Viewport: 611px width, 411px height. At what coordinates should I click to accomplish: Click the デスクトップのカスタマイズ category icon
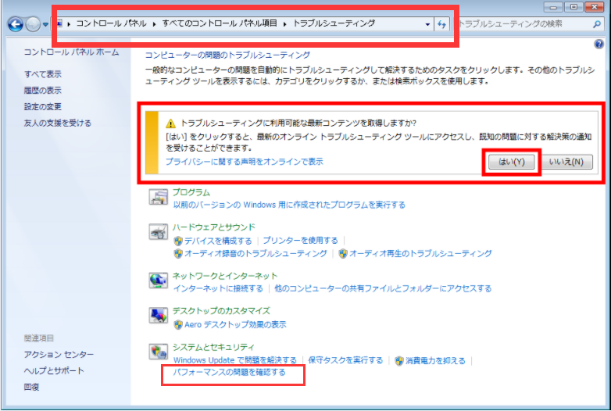point(158,315)
